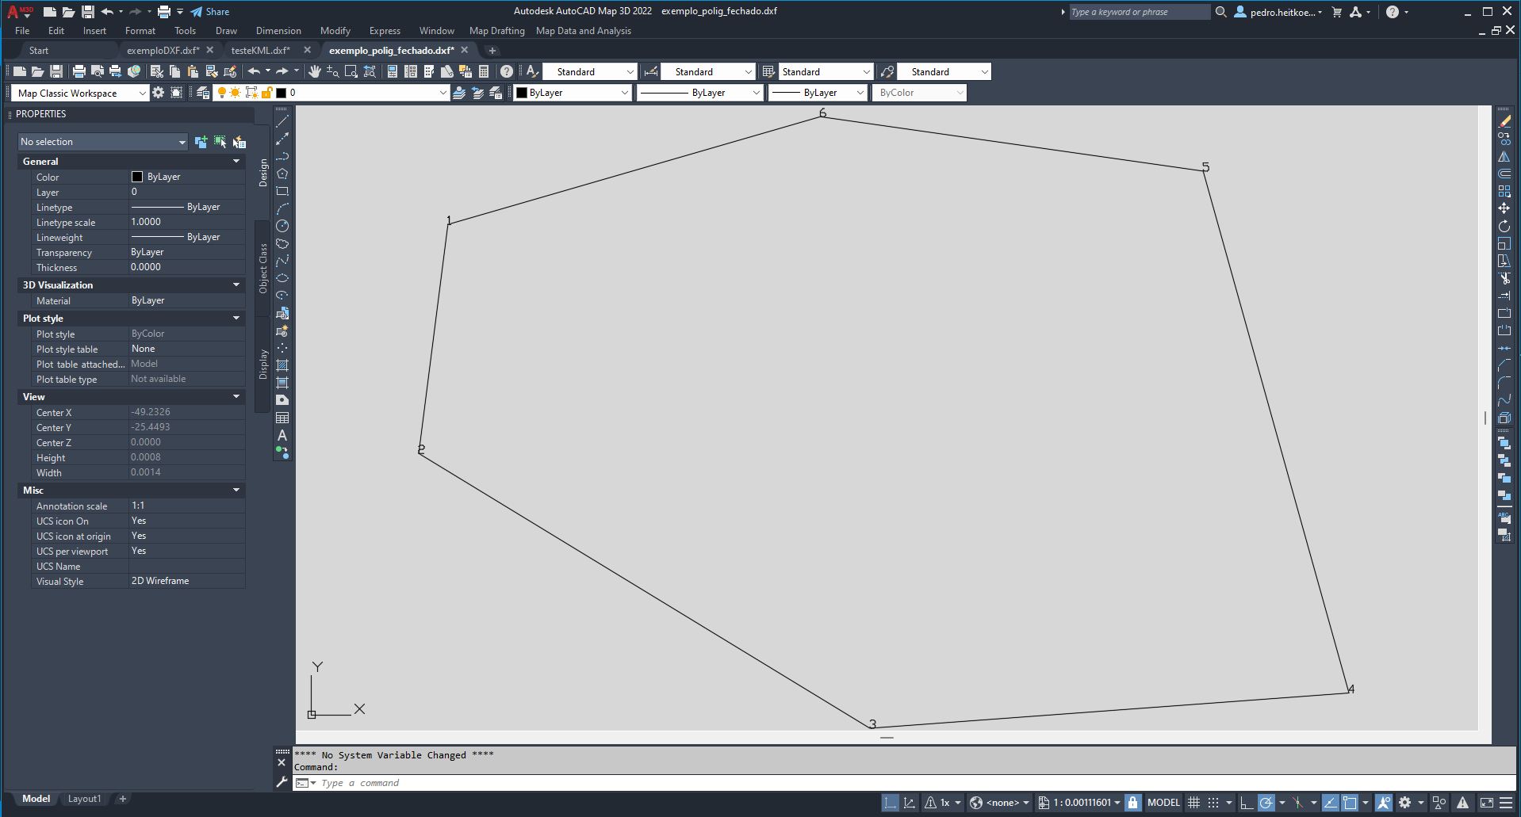
Task: Toggle object snap tracking
Action: click(1331, 803)
